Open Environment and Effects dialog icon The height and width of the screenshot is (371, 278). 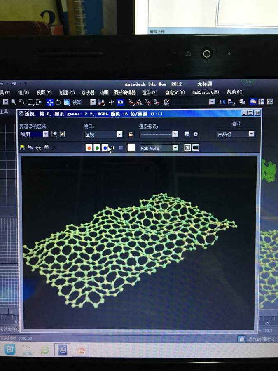pyautogui.click(x=196, y=134)
